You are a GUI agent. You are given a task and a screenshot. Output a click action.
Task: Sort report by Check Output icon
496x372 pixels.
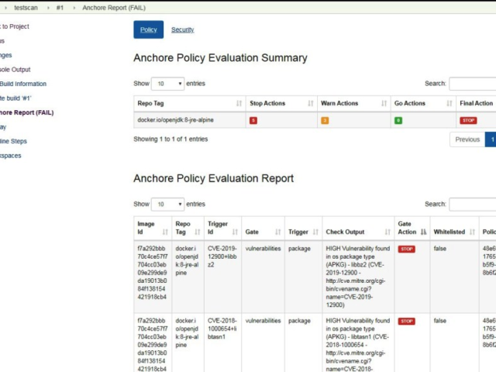coord(387,232)
